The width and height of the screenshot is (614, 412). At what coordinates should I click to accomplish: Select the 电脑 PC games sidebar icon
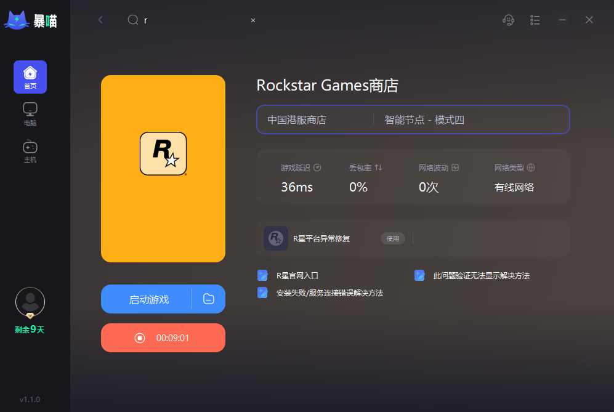pyautogui.click(x=30, y=113)
